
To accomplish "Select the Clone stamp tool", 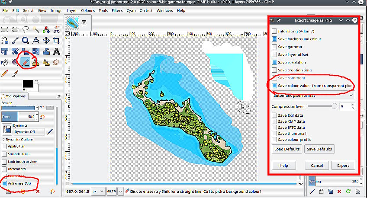I will (36, 62).
